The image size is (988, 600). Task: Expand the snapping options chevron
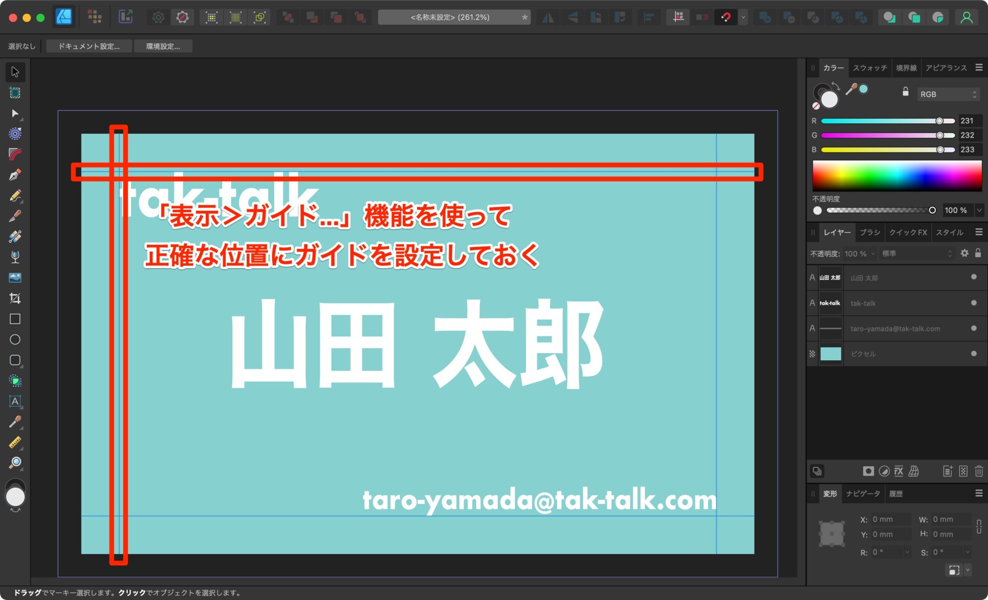click(x=743, y=17)
